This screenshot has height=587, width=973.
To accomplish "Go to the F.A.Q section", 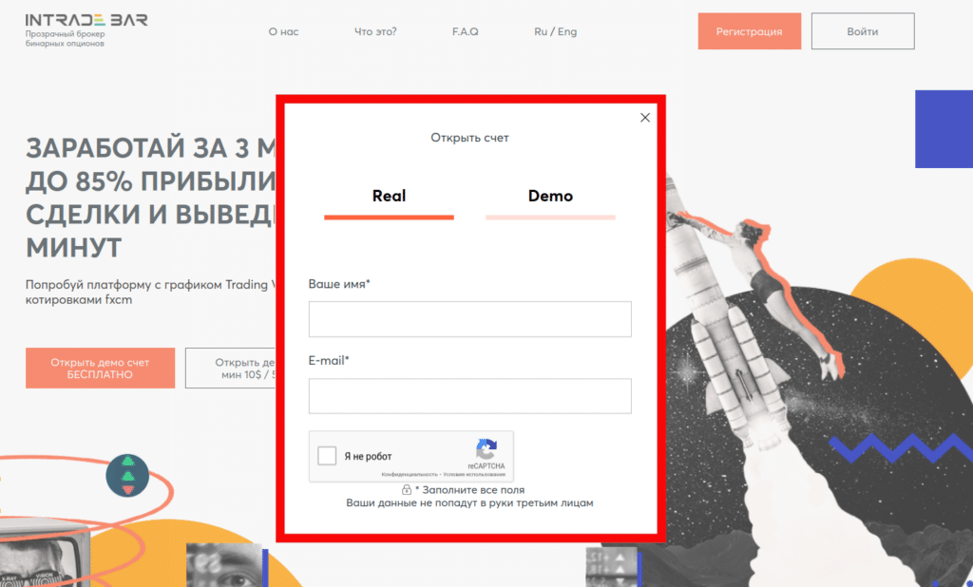I will point(466,31).
